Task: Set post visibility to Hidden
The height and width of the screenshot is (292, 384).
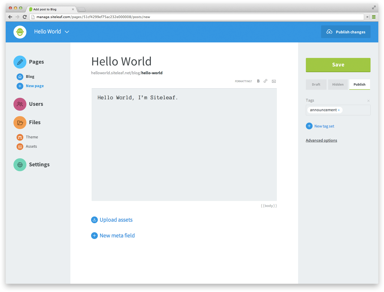Action: [x=338, y=85]
